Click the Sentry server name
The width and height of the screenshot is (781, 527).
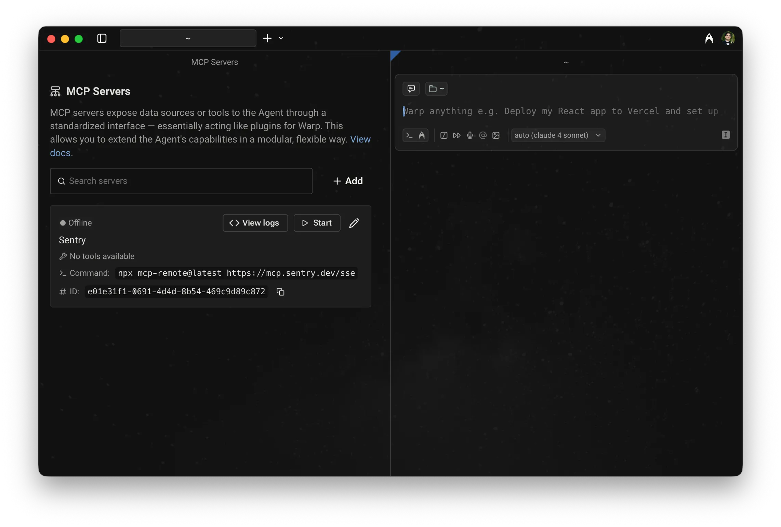tap(72, 240)
